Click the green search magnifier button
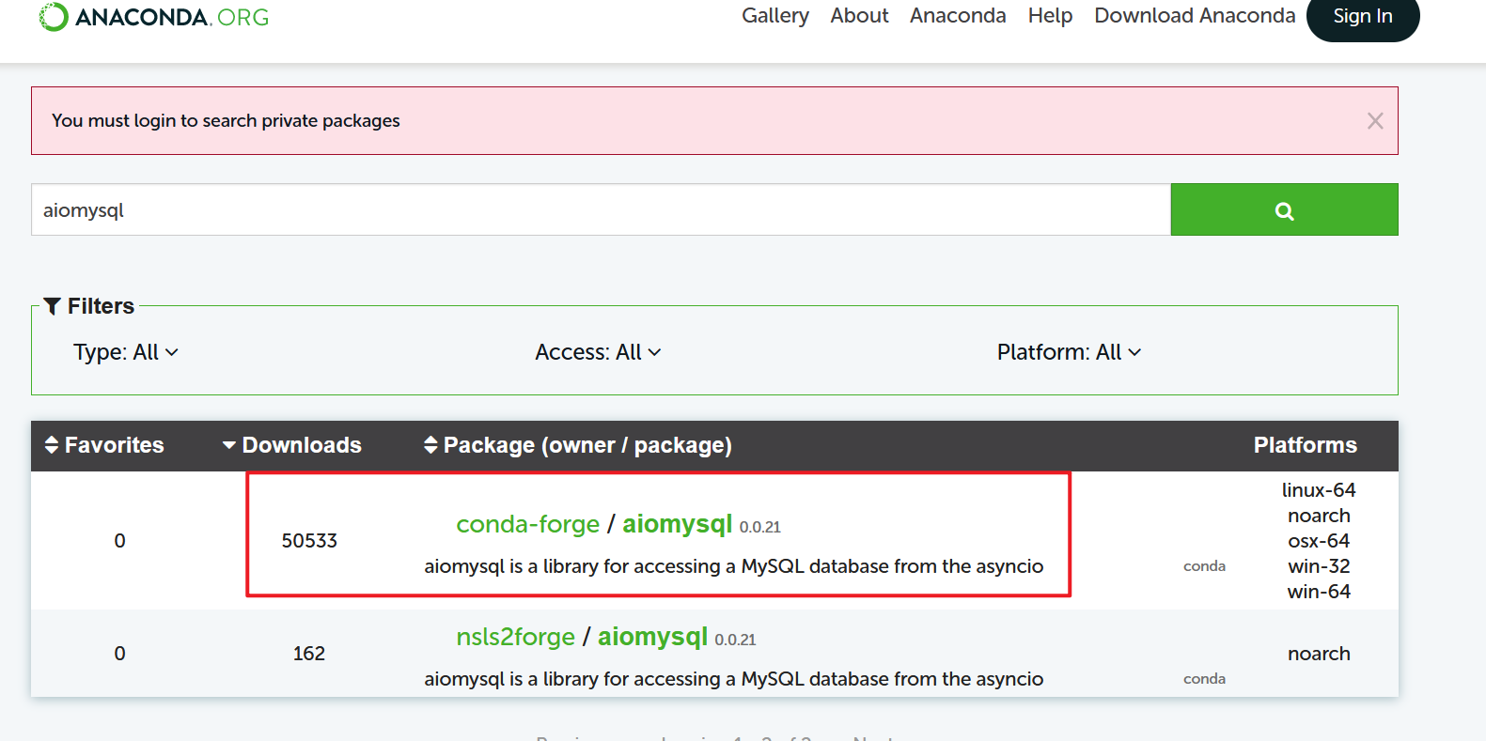 1284,209
